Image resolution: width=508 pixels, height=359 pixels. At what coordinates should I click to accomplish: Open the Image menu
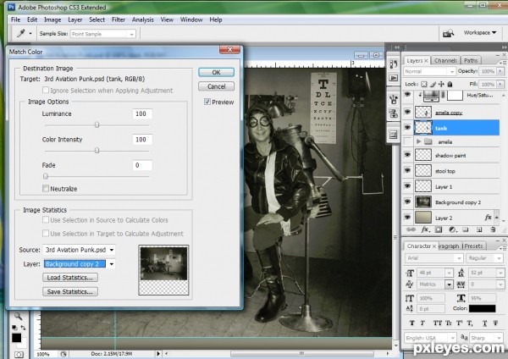tap(52, 19)
